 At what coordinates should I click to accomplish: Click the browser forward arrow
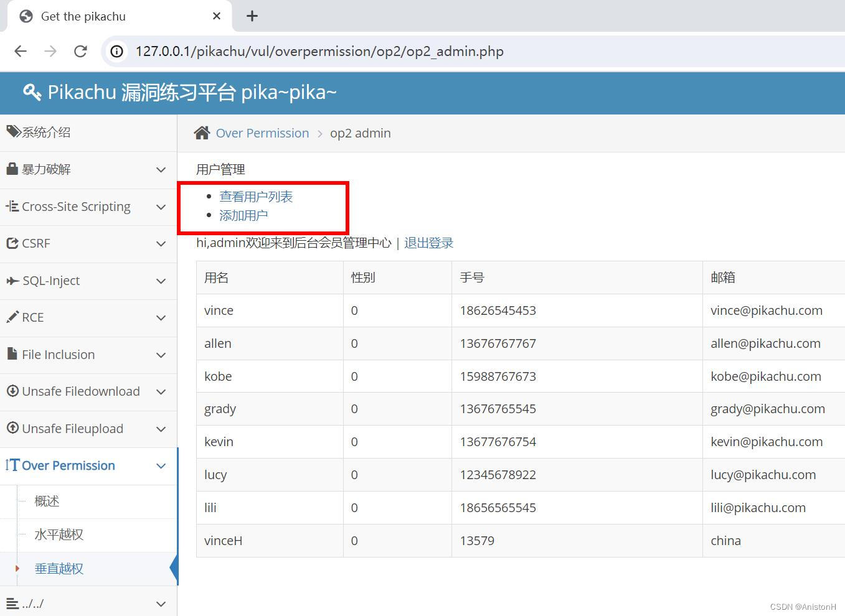tap(50, 51)
